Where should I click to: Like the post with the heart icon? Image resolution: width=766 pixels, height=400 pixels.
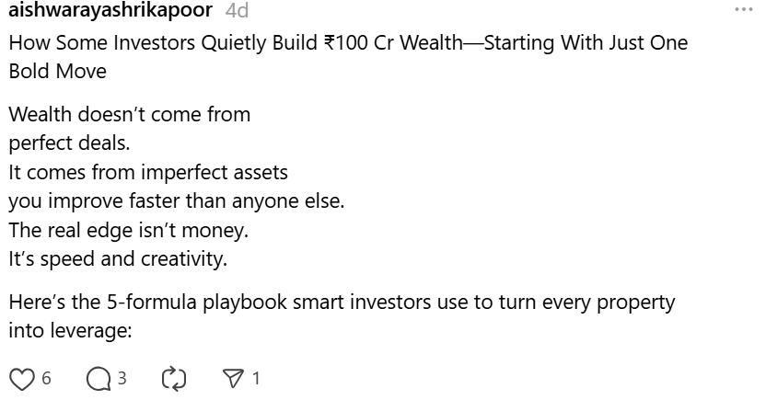tap(22, 379)
